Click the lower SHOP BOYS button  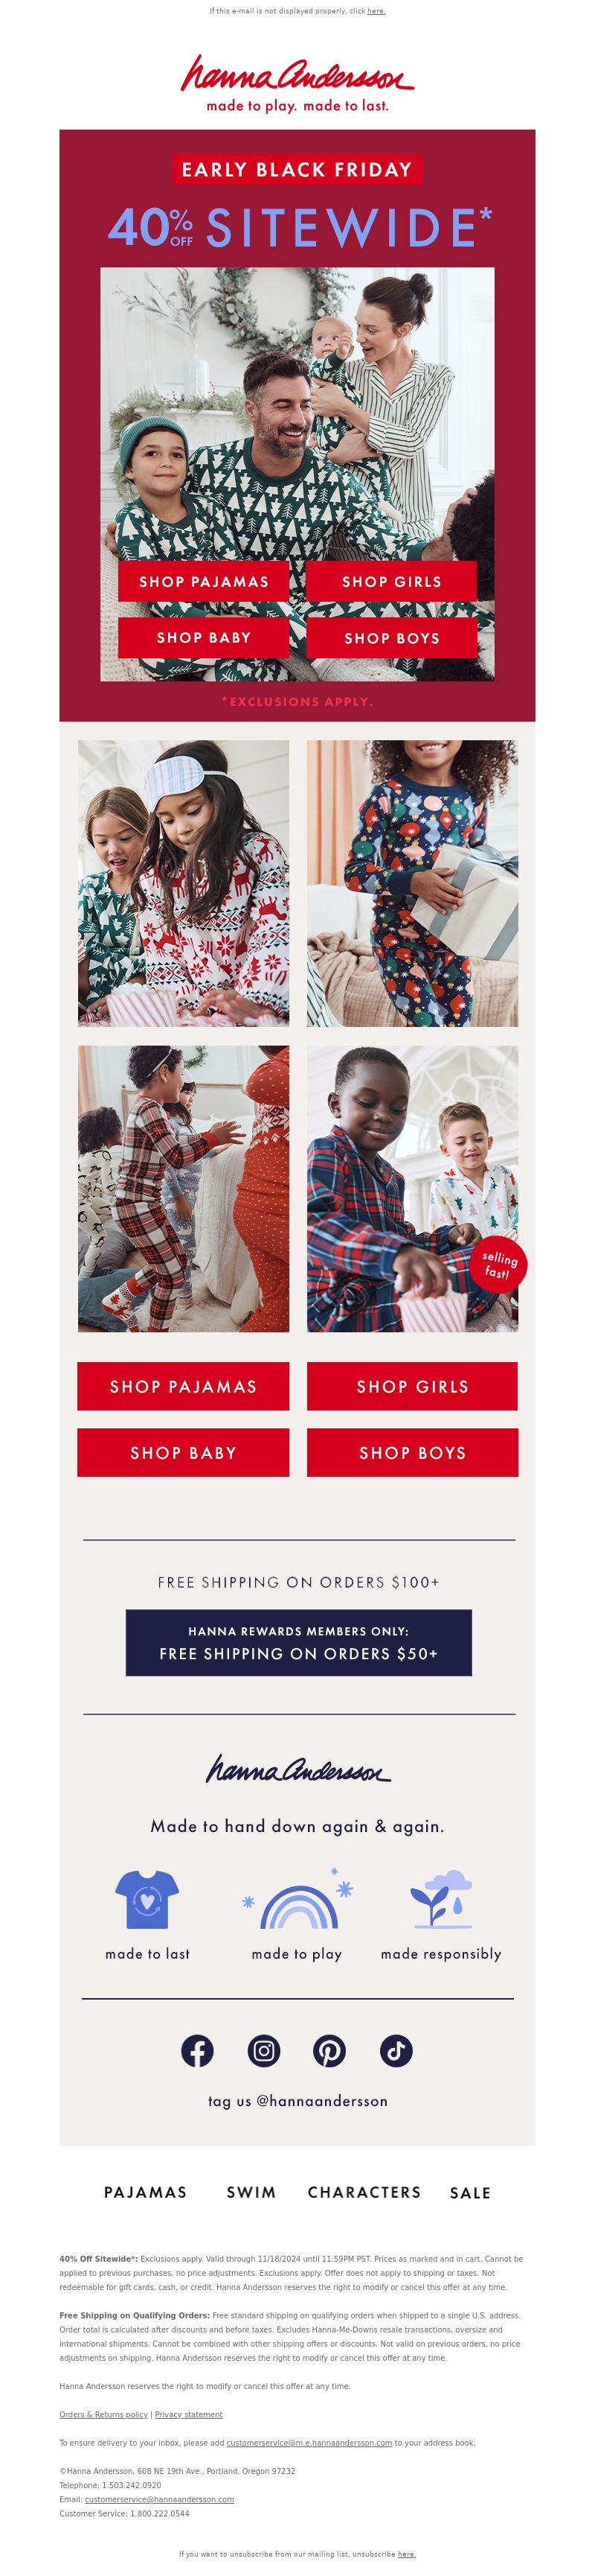pyautogui.click(x=412, y=1452)
